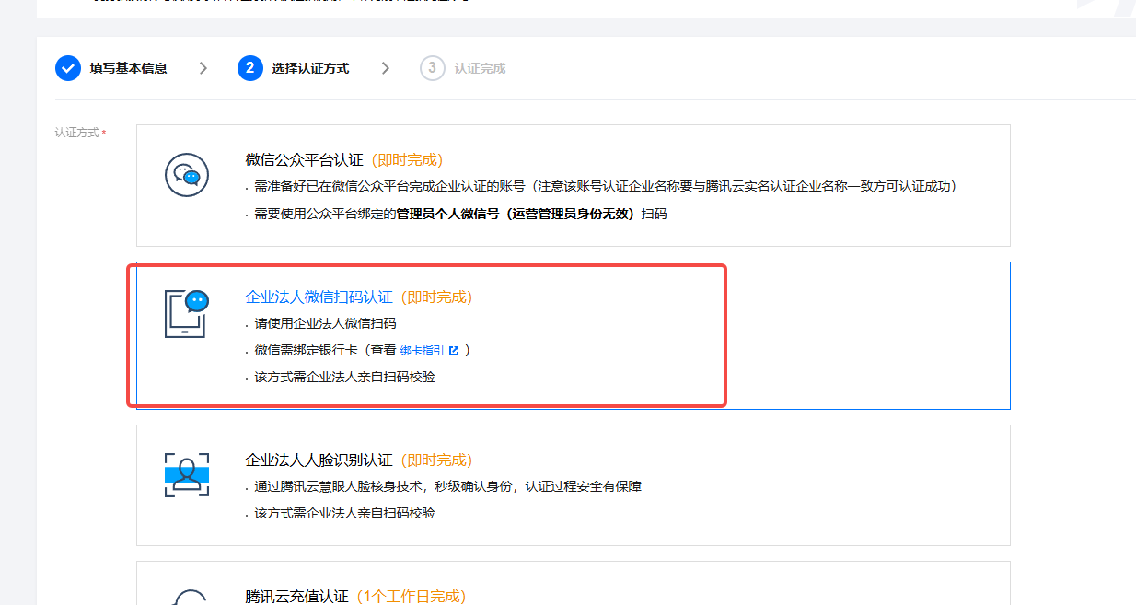Click (即时完成) label next to 企业法人人脸识别认证
Viewport: 1136px width, 605px height.
coord(435,460)
